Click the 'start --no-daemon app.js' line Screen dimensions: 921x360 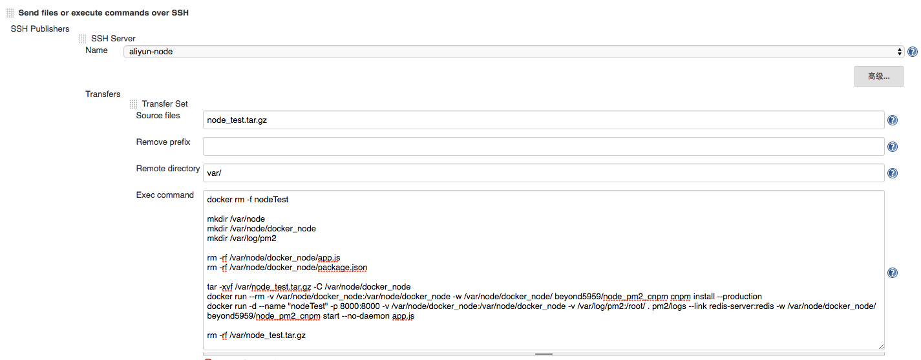click(311, 316)
